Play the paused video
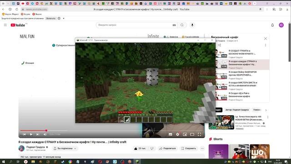The height and width of the screenshot is (164, 291). pyautogui.click(x=31, y=134)
